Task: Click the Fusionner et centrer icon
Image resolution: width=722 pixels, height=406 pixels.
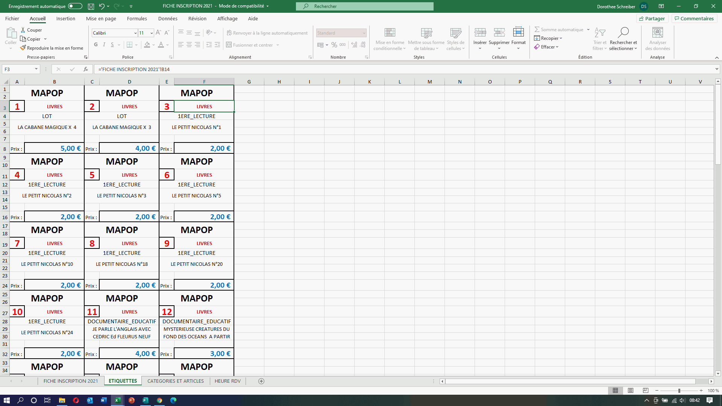Action: click(x=229, y=45)
